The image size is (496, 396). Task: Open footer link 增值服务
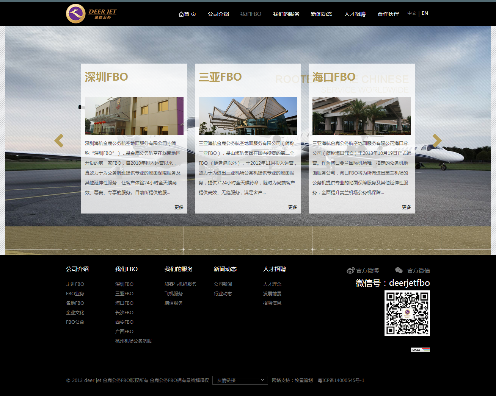(174, 303)
